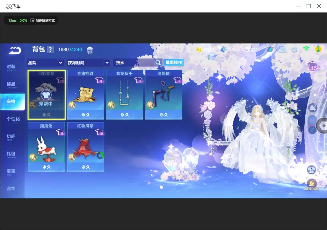327x230 pixels.
Task: Switch to the 宝宝 category tab
Action: pyautogui.click(x=11, y=172)
